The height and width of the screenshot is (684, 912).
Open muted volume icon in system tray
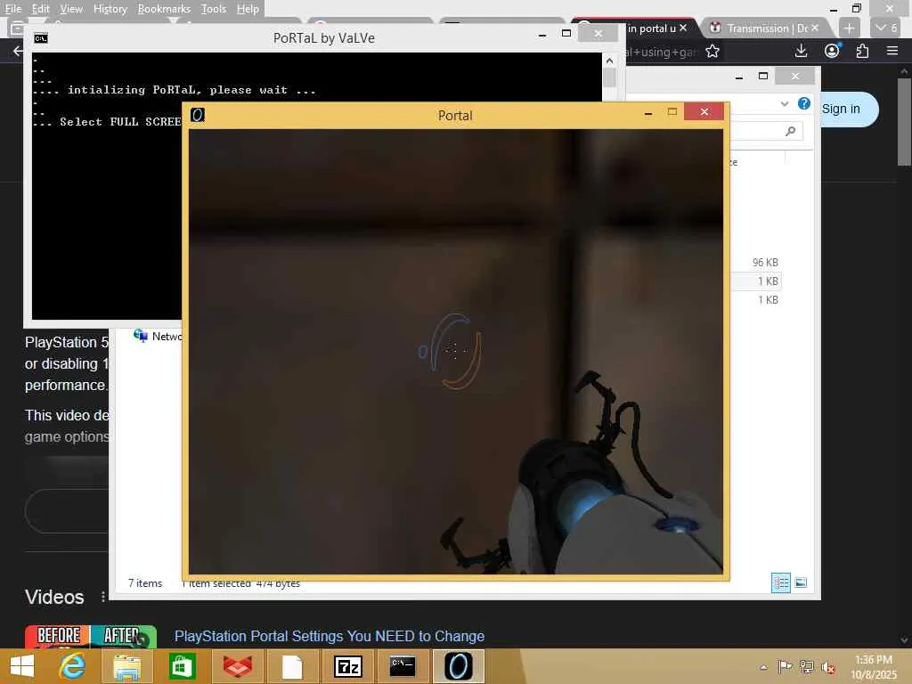point(828,667)
